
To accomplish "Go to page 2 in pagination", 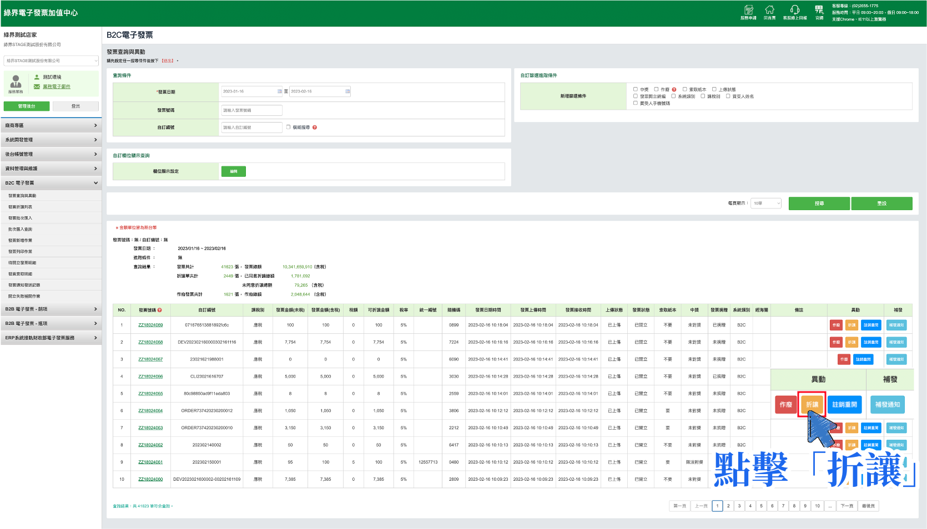I will pos(728,506).
